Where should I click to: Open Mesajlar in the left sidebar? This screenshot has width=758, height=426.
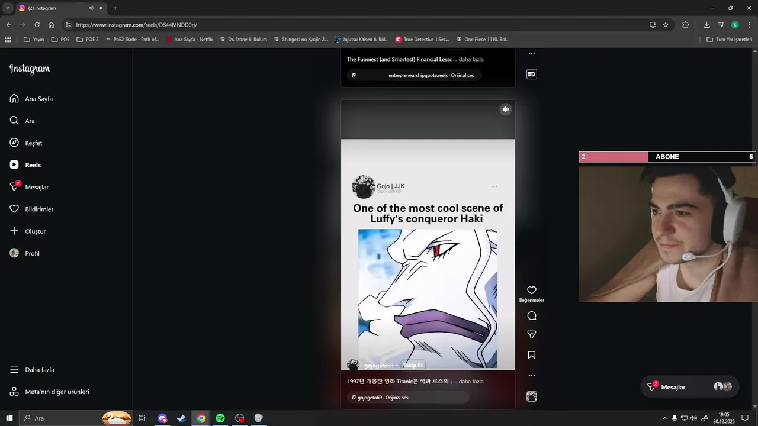29,187
